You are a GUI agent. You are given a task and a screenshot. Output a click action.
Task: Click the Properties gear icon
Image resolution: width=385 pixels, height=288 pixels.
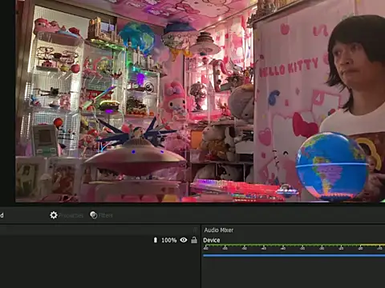(x=54, y=215)
